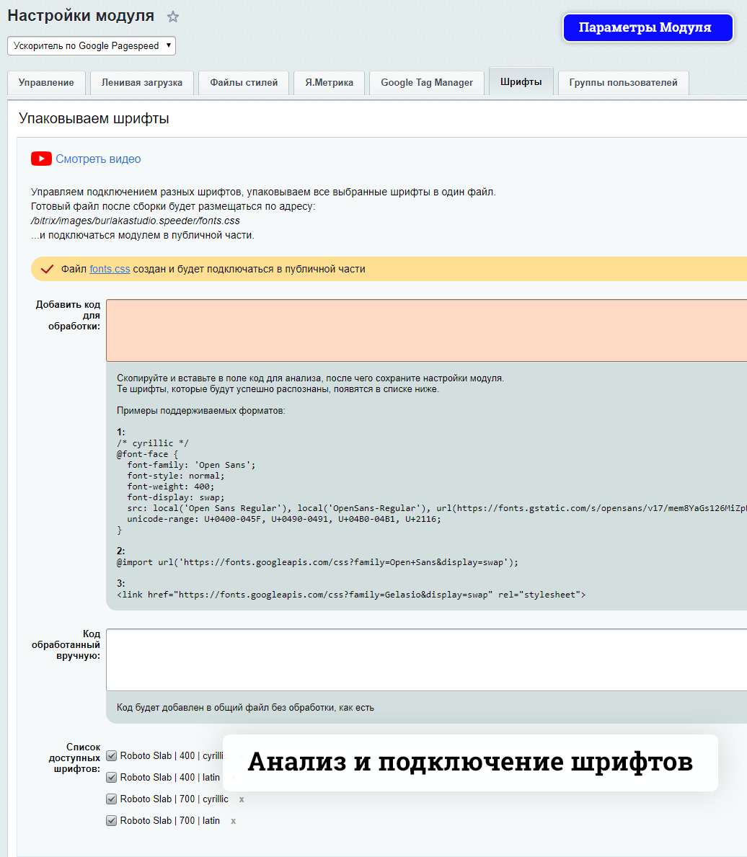This screenshot has width=747, height=857.
Task: Open the Смотреть видео link
Action: [98, 159]
